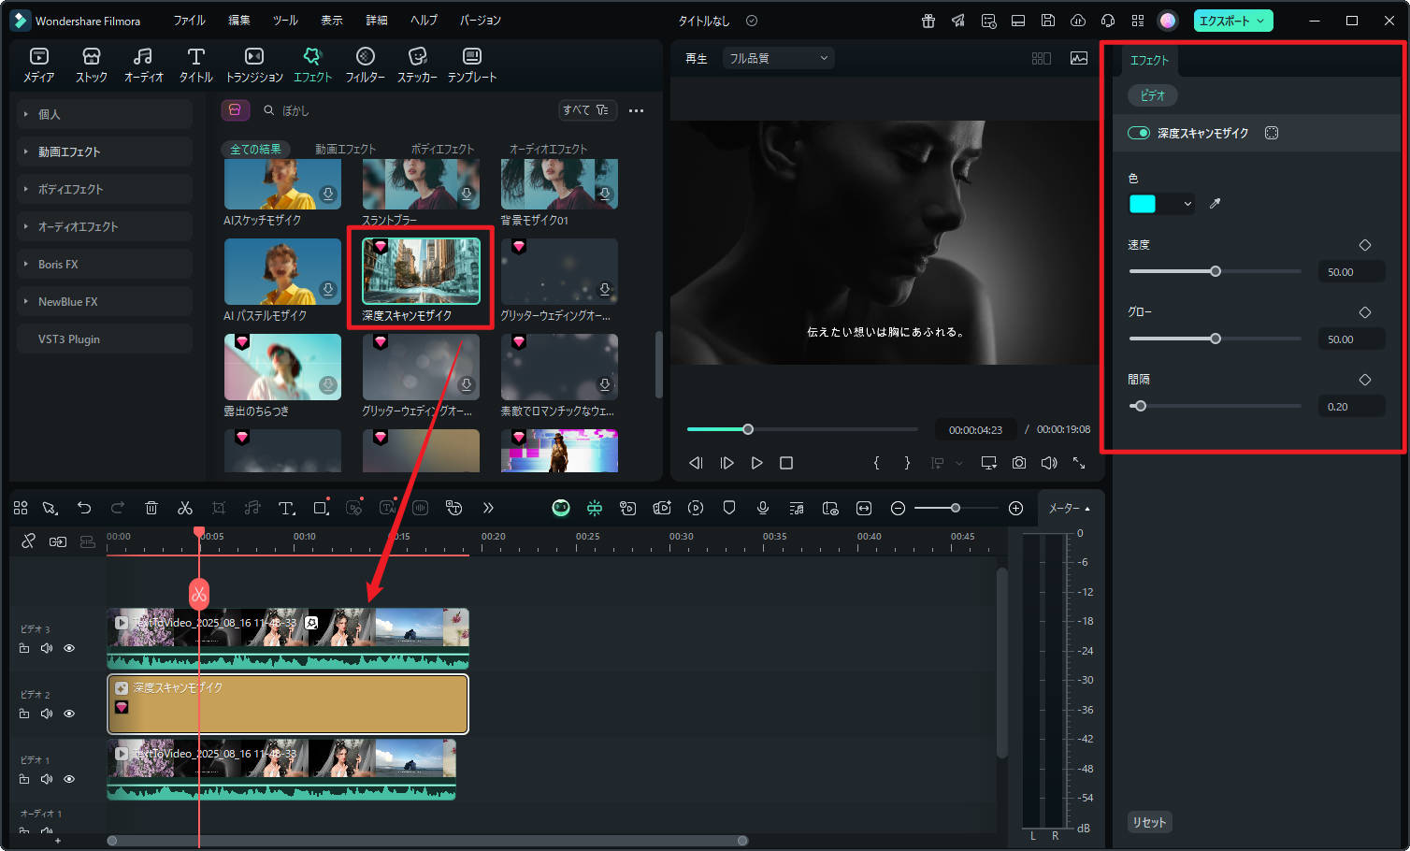
Task: Hide the ビデオ 1 track eye icon
Action: [69, 779]
